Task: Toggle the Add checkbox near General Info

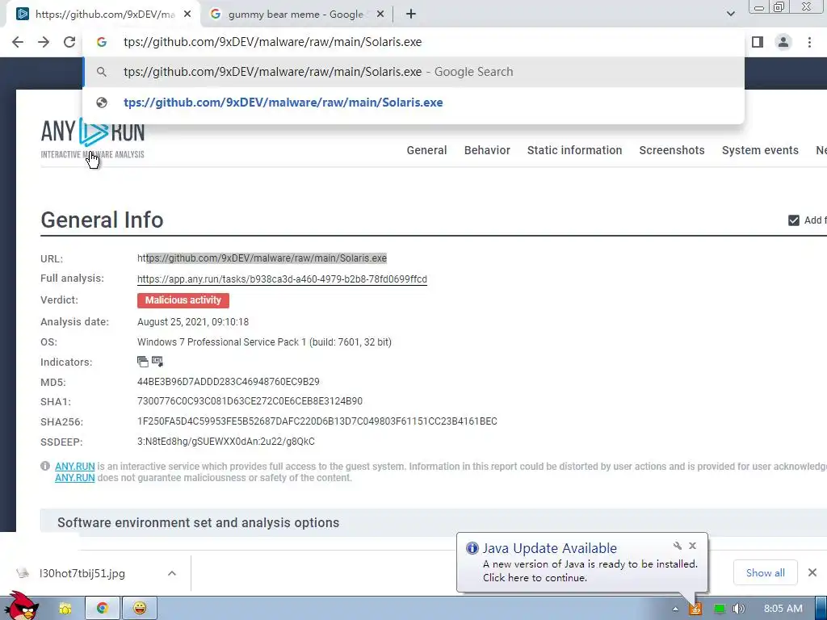Action: pos(793,220)
